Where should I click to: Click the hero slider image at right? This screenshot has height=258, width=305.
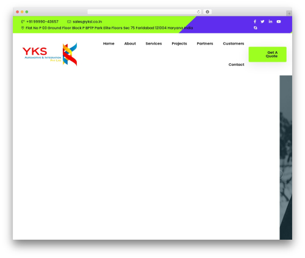coord(286,157)
